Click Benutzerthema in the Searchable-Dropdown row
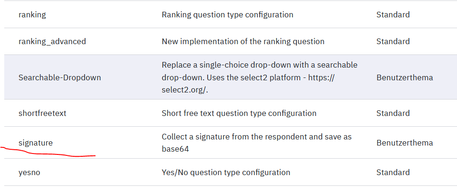The width and height of the screenshot is (457, 192). point(404,77)
